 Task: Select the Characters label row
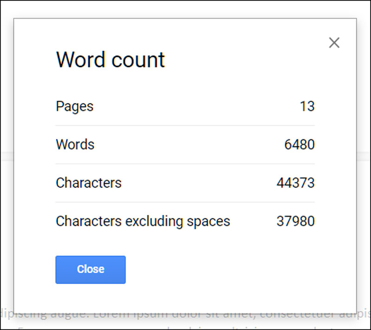coord(89,183)
